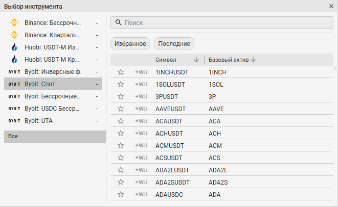This screenshot has width=338, height=207.
Task: Select the ADA2SUSDT symbol
Action: (172, 183)
